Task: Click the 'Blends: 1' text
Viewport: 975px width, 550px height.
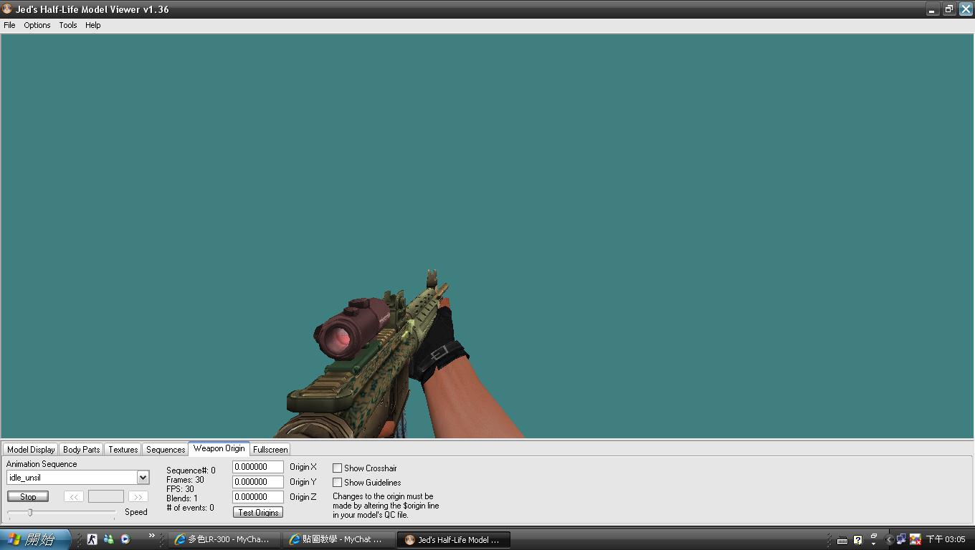Action: click(182, 498)
